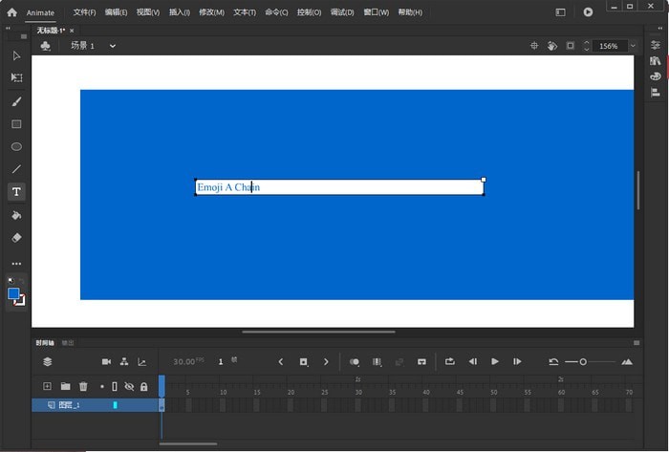Pick the Line tool
669x452 pixels.
click(x=16, y=169)
